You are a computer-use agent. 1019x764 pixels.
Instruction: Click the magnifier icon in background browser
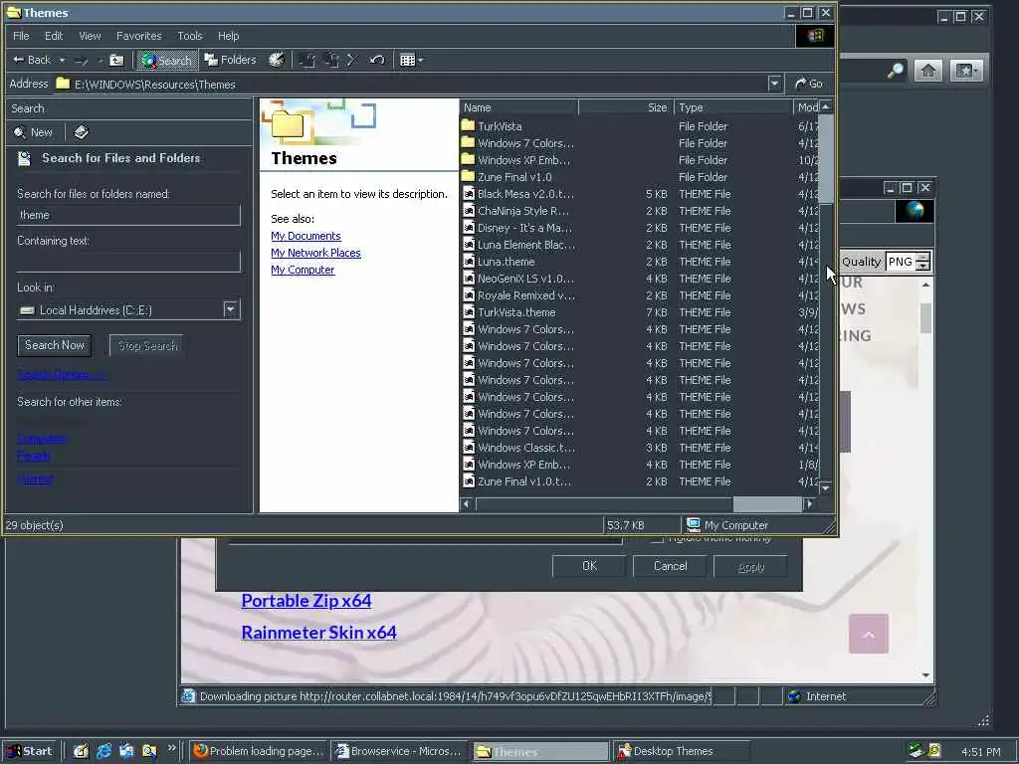(896, 71)
